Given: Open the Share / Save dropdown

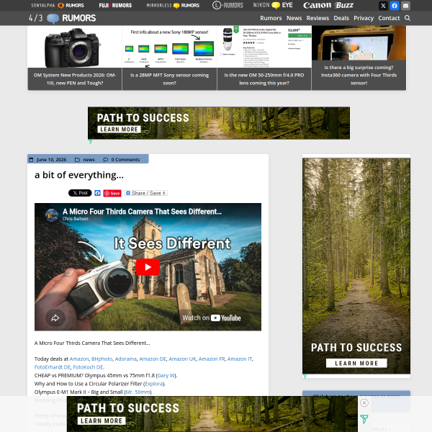Looking at the screenshot, I should [145, 193].
